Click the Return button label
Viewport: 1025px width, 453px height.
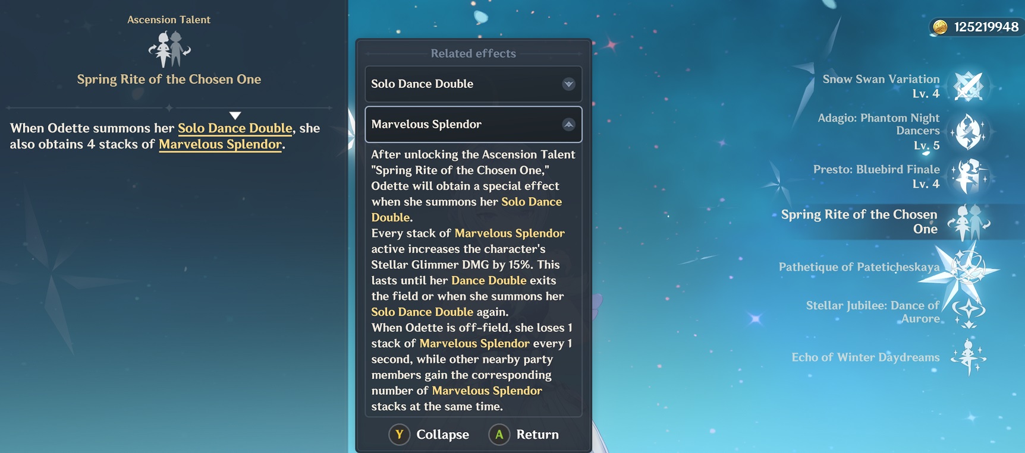(x=537, y=435)
